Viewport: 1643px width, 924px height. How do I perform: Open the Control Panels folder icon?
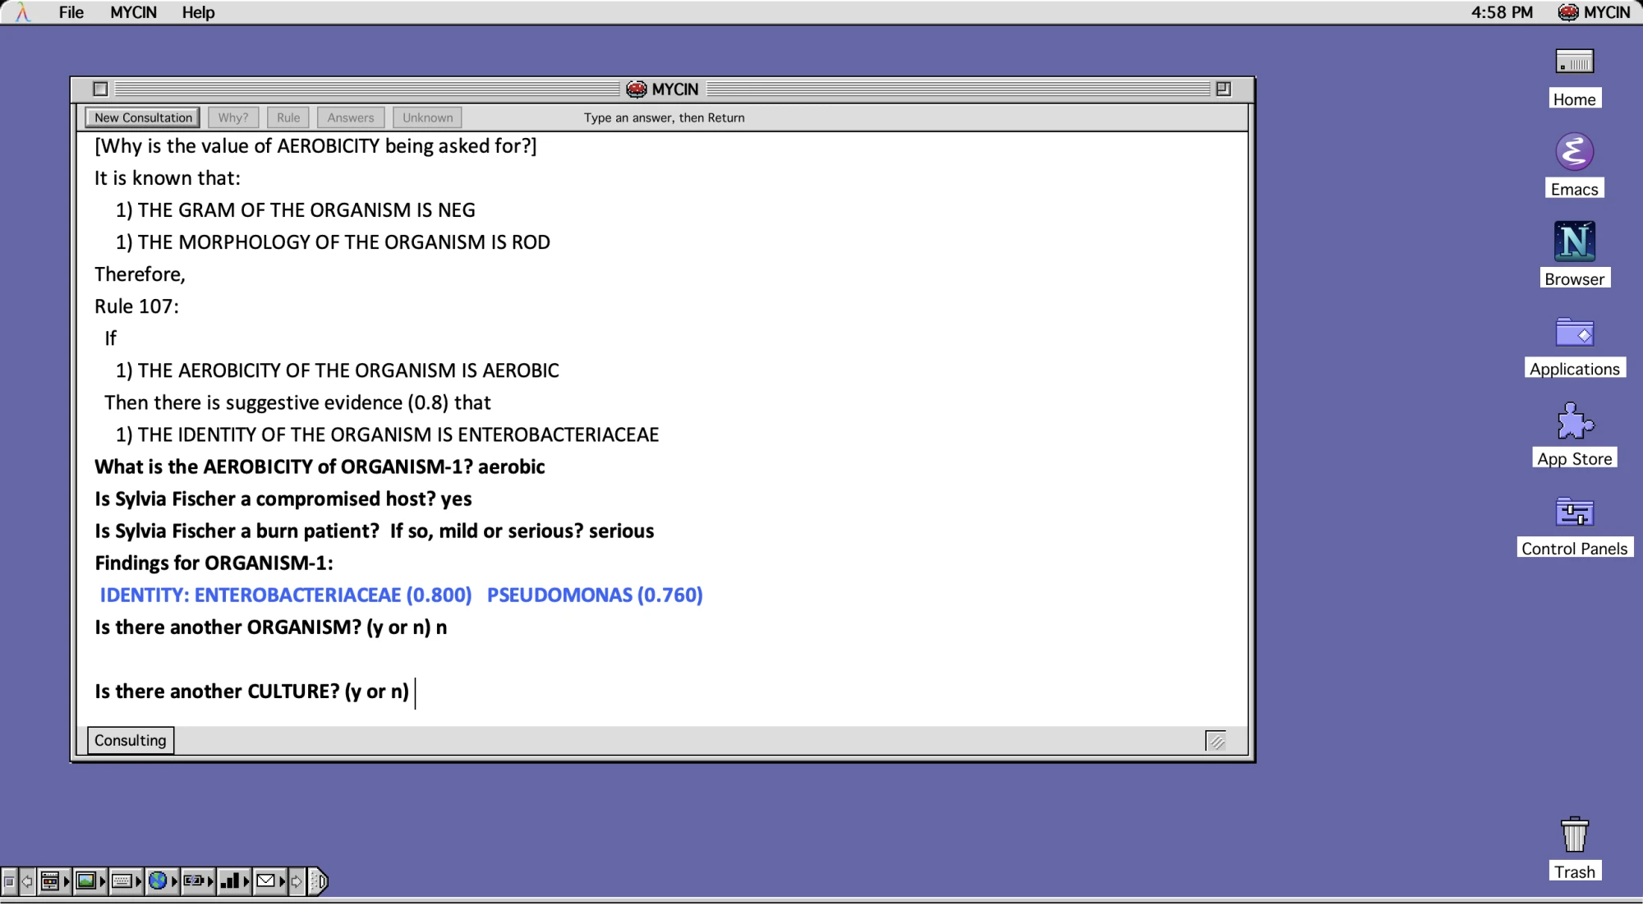[1574, 512]
